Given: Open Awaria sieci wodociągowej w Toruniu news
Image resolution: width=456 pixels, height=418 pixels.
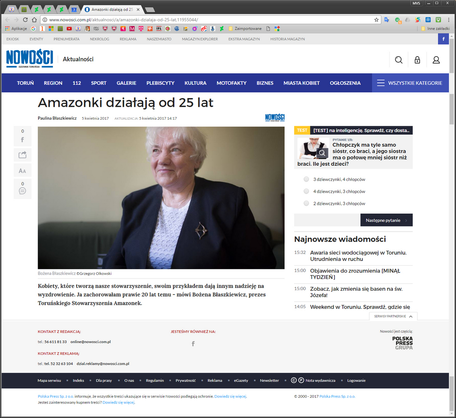Looking at the screenshot, I should (358, 256).
